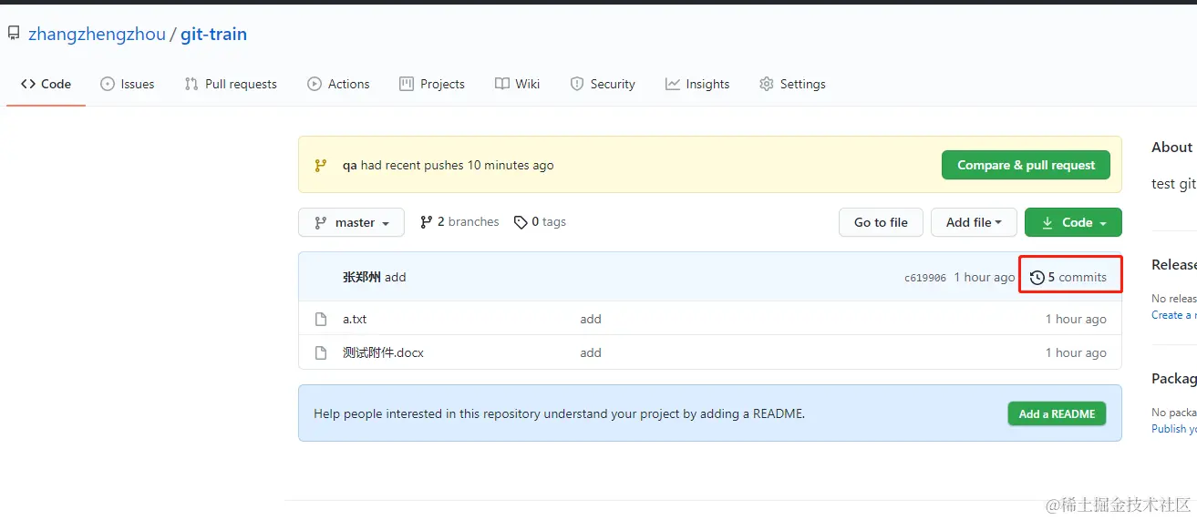The height and width of the screenshot is (520, 1197).
Task: Go to the Actions tab
Action: tap(338, 84)
